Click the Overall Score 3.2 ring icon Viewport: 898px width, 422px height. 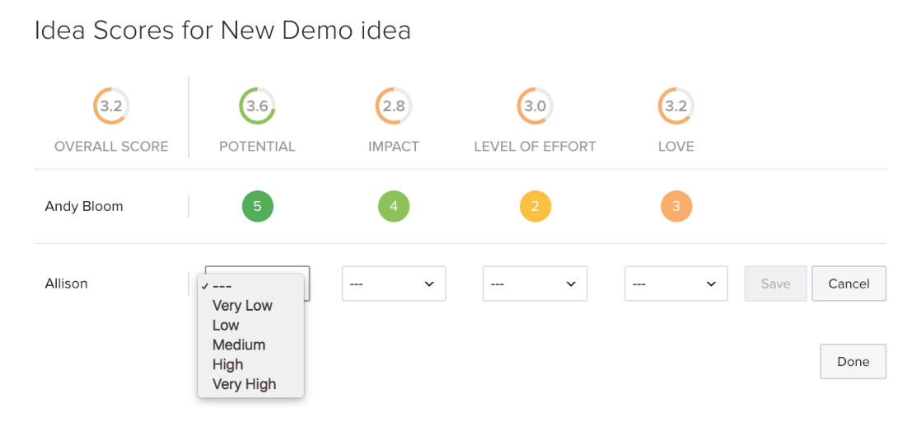coord(111,106)
